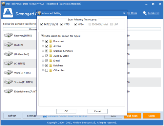Select the (Unidentified) partition label

coord(22,54)
